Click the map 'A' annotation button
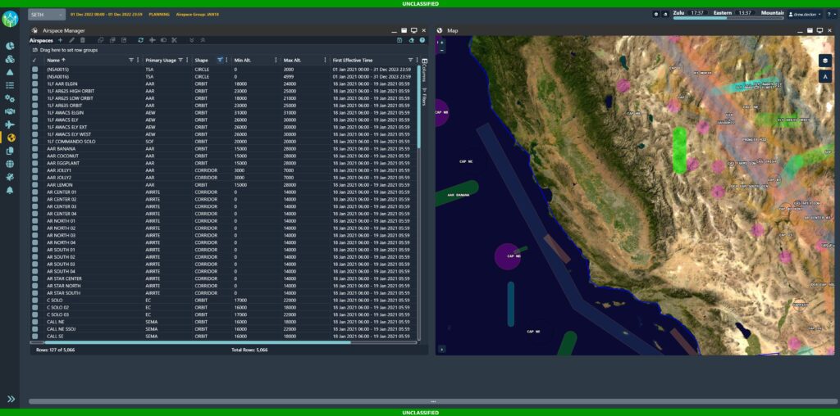Image resolution: width=840 pixels, height=416 pixels. click(x=825, y=76)
